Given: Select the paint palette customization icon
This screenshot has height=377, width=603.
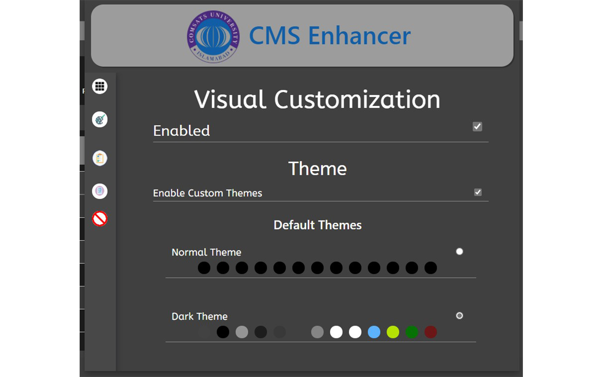Looking at the screenshot, I should coord(100,119).
